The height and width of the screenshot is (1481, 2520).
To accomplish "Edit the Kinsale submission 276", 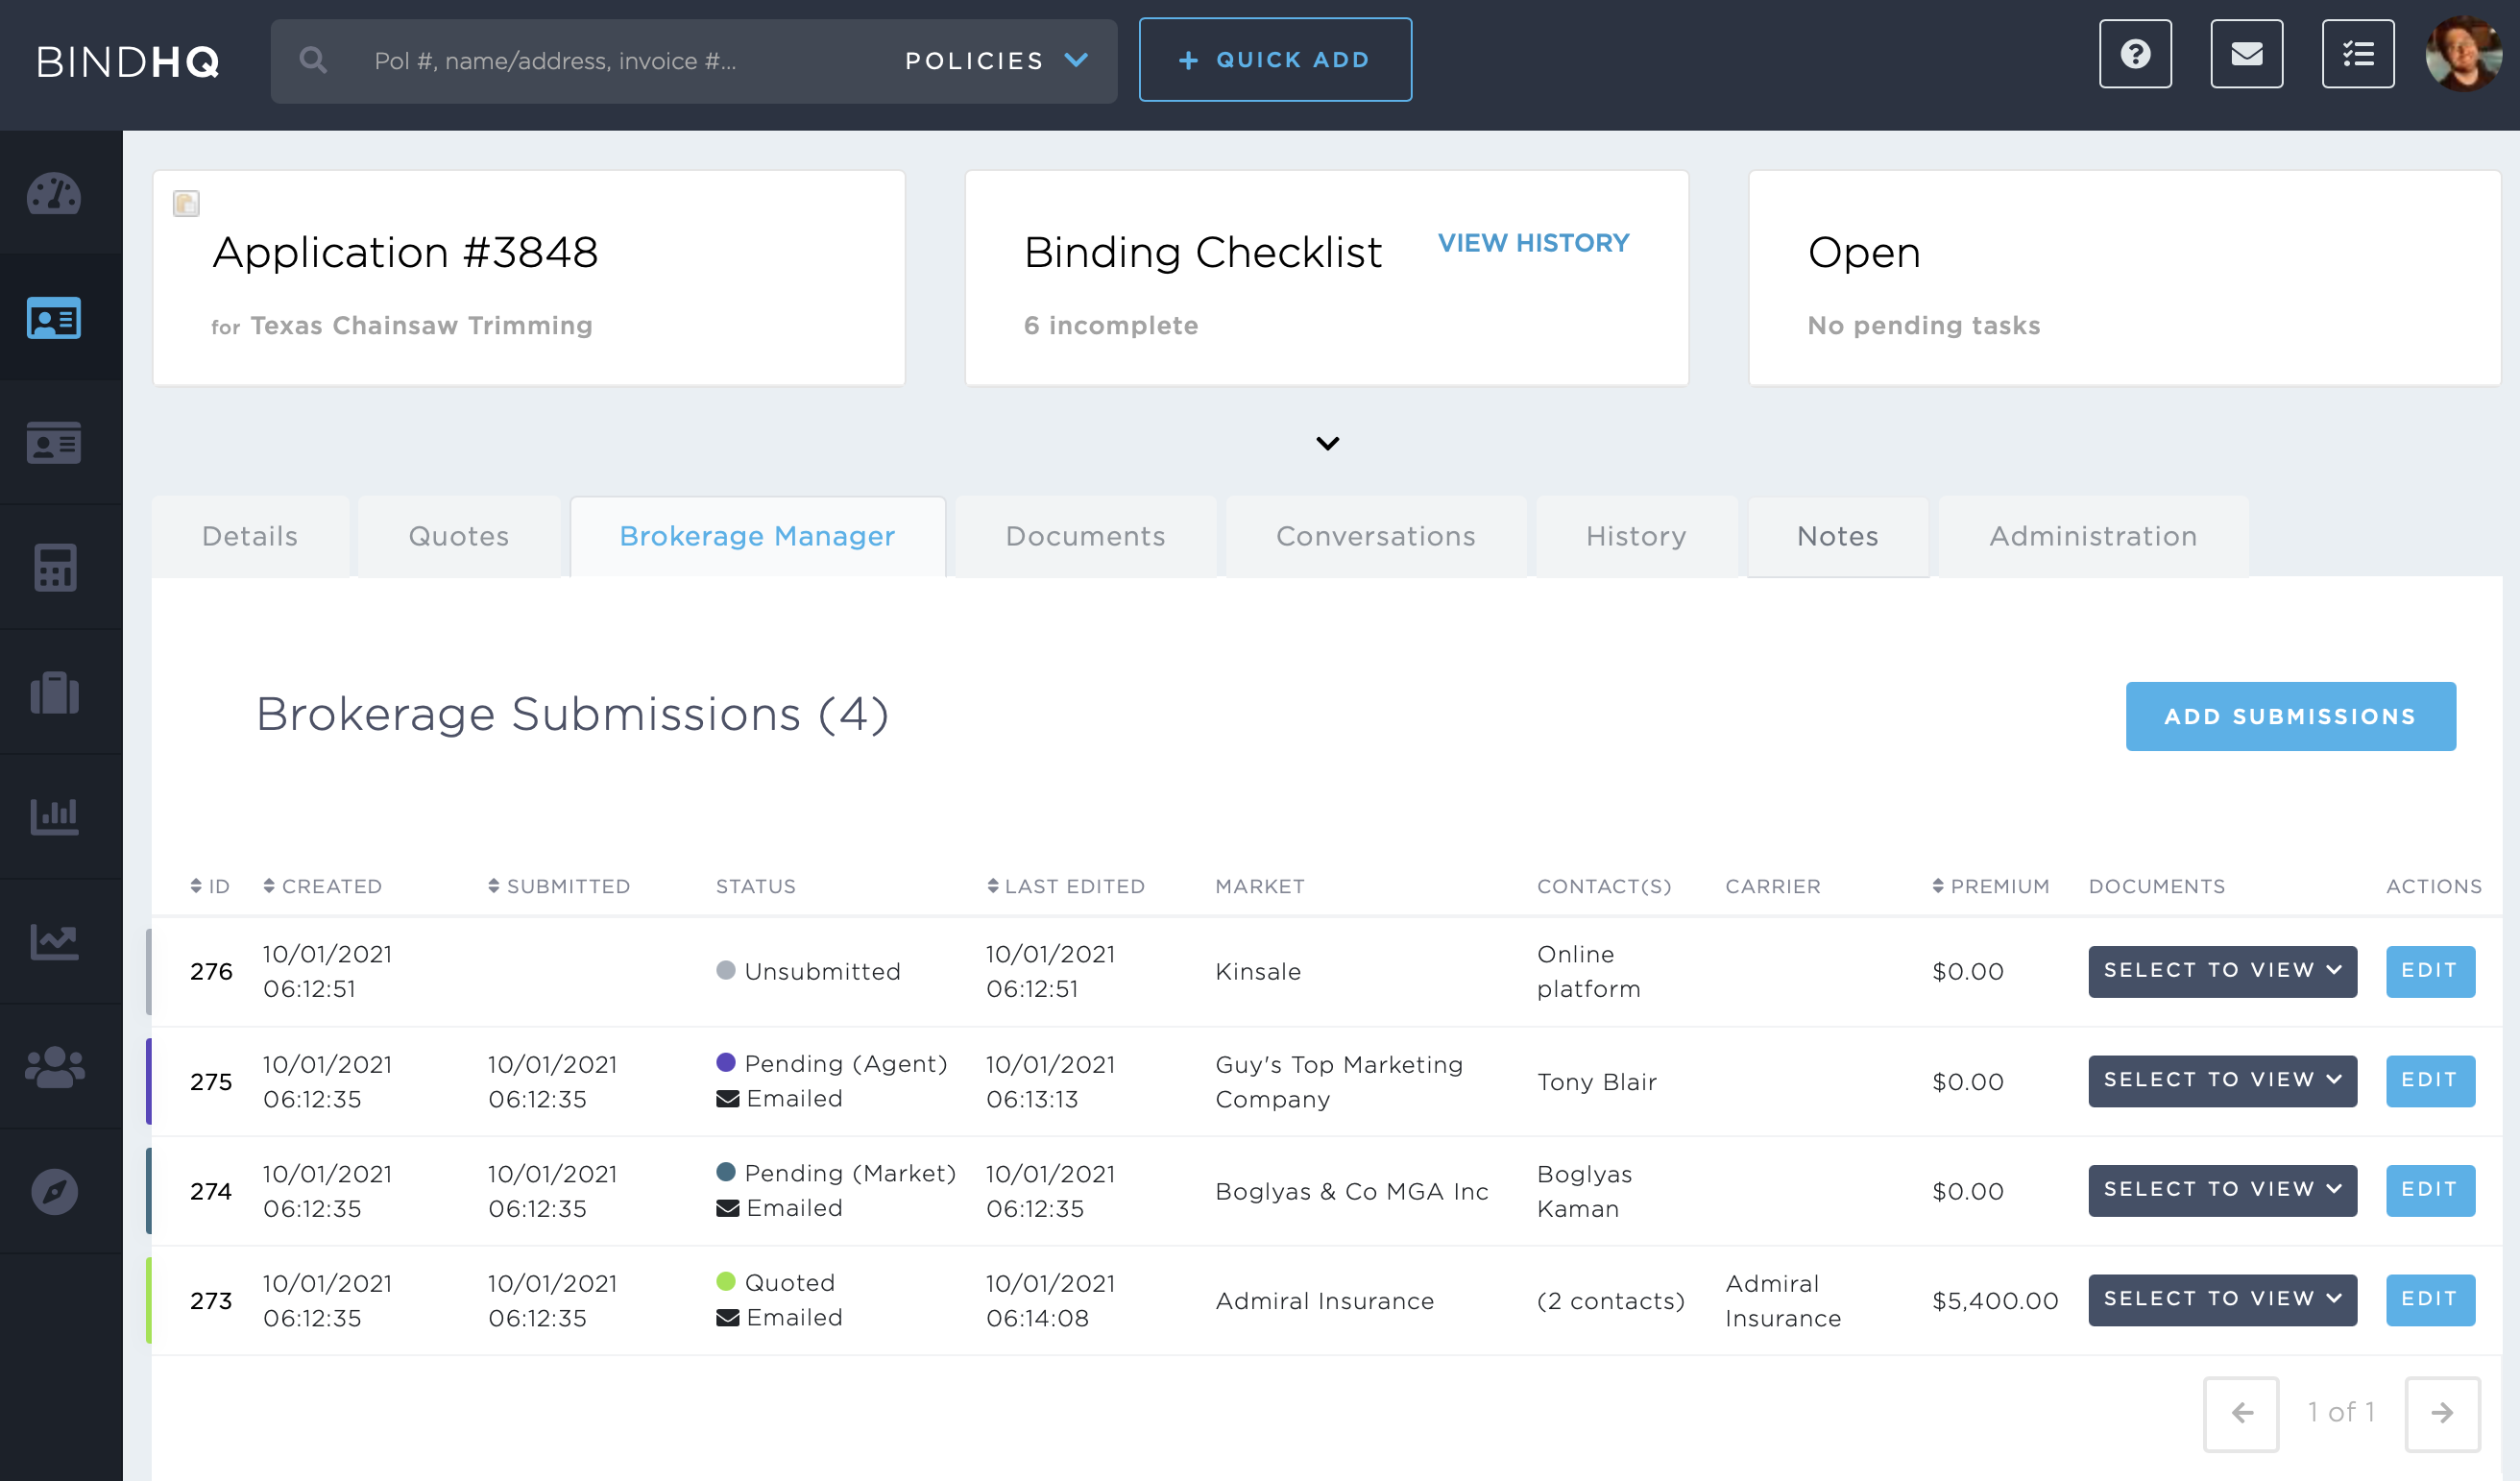I will [2430, 971].
